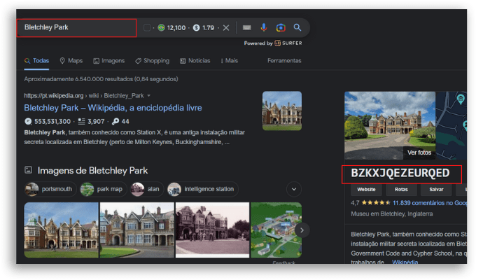Viewport: 490px width, 280px height.
Task: Click the Bletchley Park search input field
Action: (76, 28)
